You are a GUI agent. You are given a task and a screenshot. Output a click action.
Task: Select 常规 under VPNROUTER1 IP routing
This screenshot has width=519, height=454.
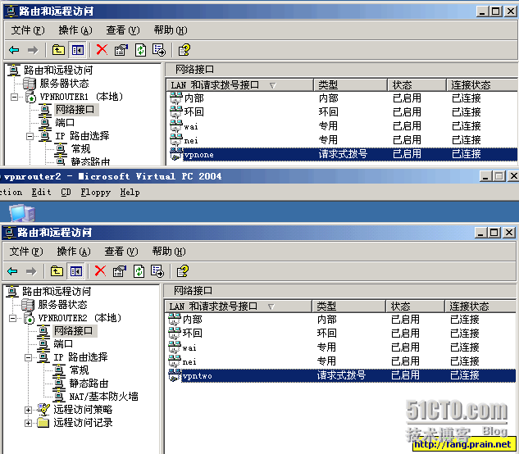81,149
